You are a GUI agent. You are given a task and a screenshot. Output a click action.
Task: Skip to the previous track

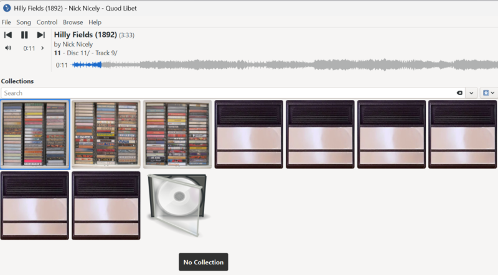[x=8, y=35]
